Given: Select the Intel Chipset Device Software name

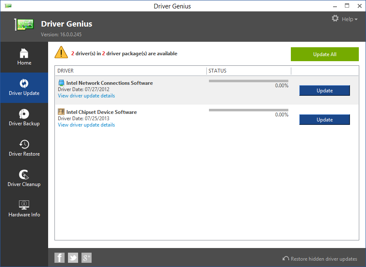Looking at the screenshot, I should pyautogui.click(x=102, y=112).
